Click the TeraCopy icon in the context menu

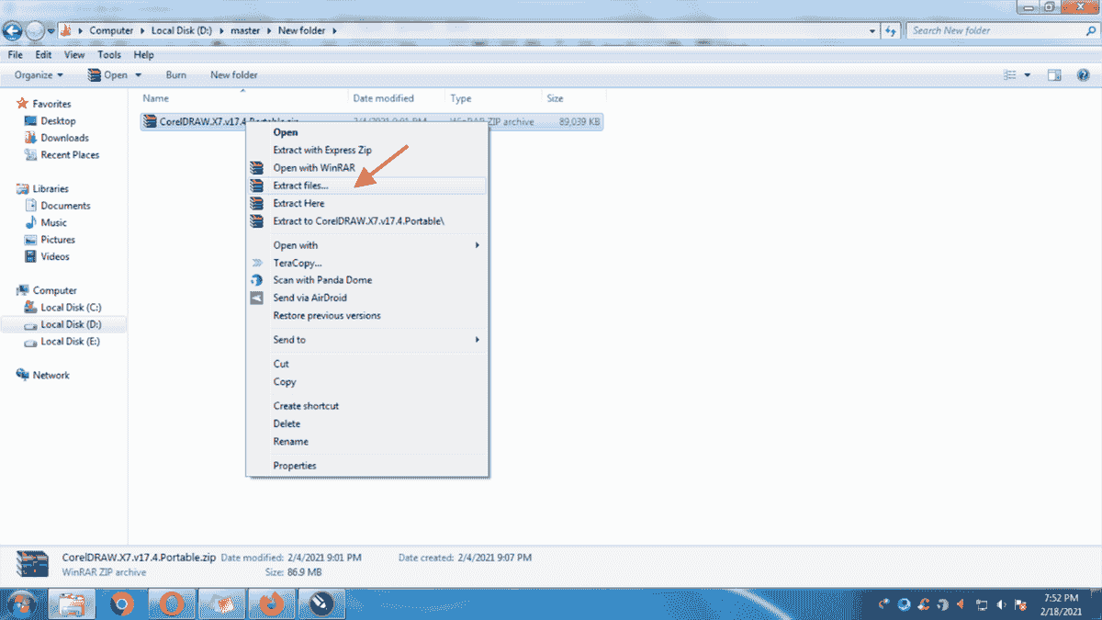click(x=257, y=263)
